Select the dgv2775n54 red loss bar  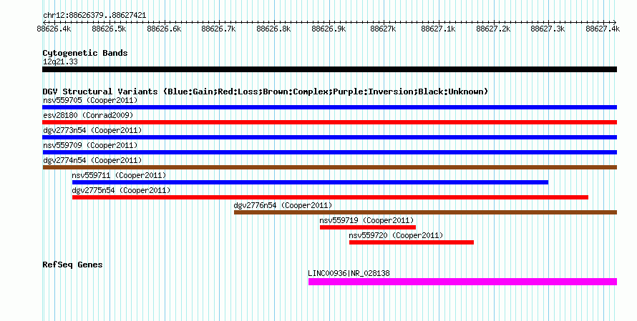[x=330, y=197]
